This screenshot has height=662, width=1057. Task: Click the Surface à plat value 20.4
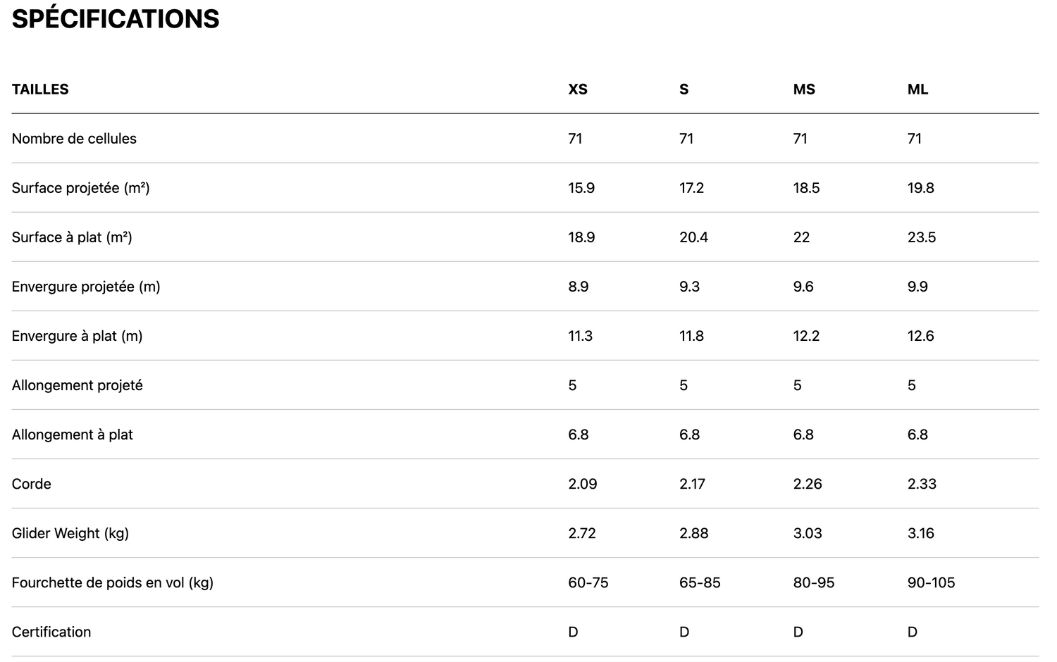click(x=693, y=237)
